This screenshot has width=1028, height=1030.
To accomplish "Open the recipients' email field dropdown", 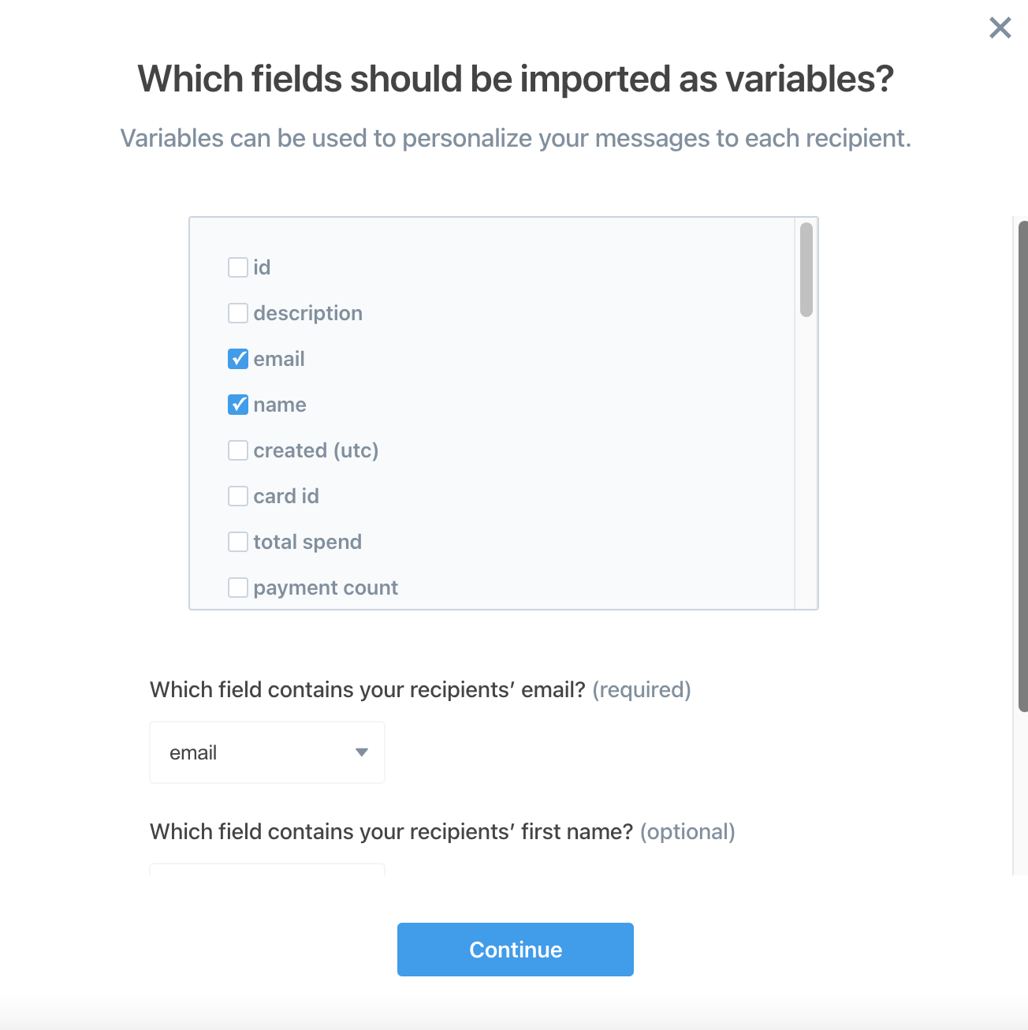I will coord(266,752).
